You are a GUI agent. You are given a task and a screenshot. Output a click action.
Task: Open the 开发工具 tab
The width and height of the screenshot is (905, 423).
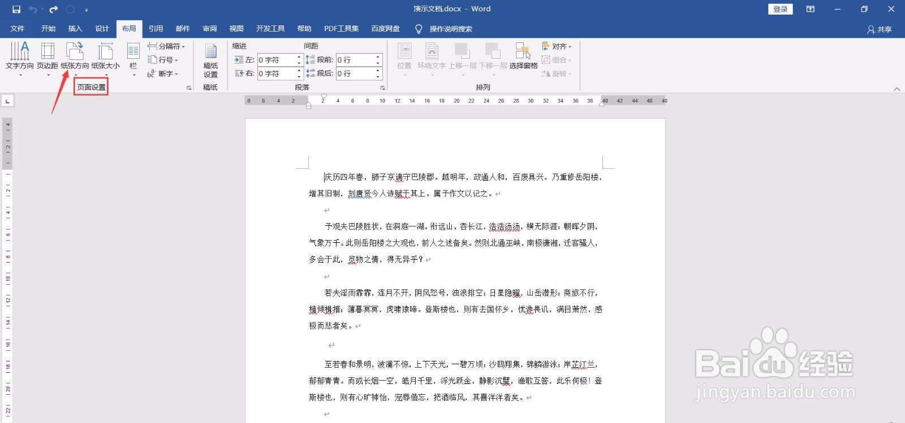(270, 29)
